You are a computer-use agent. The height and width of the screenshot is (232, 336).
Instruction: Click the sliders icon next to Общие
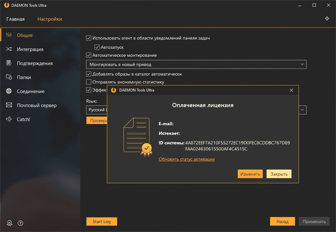9,35
